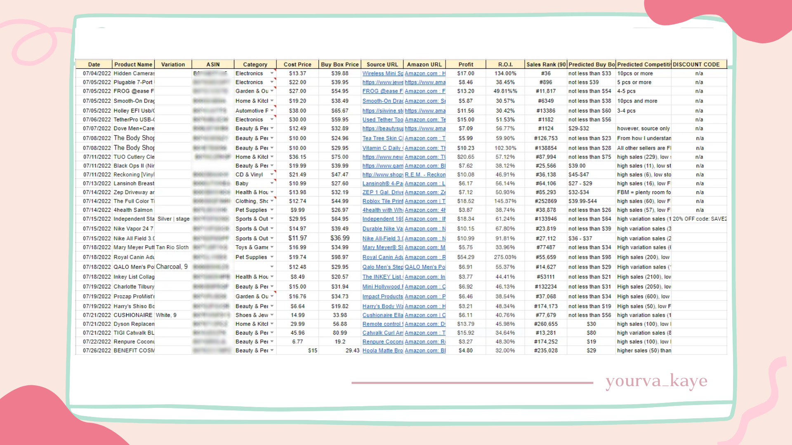Image resolution: width=792 pixels, height=445 pixels.
Task: Follow the Tea Tree Skin source link
Action: point(383,138)
